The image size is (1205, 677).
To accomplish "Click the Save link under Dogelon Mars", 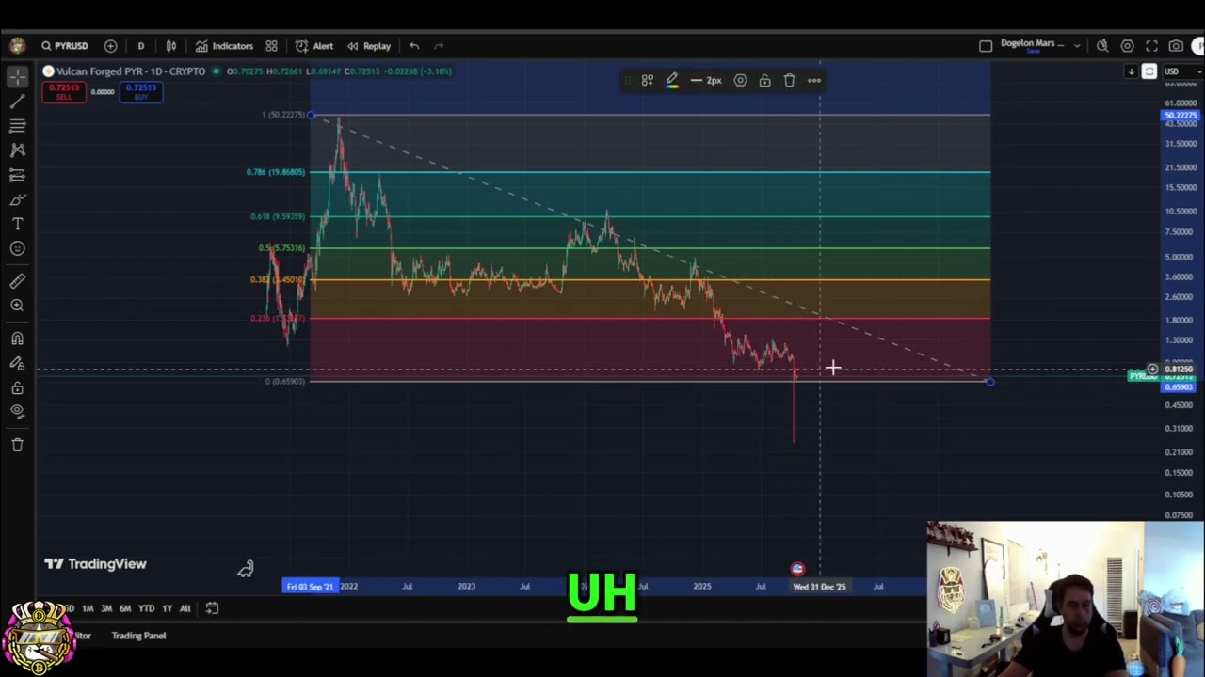I will [1033, 53].
